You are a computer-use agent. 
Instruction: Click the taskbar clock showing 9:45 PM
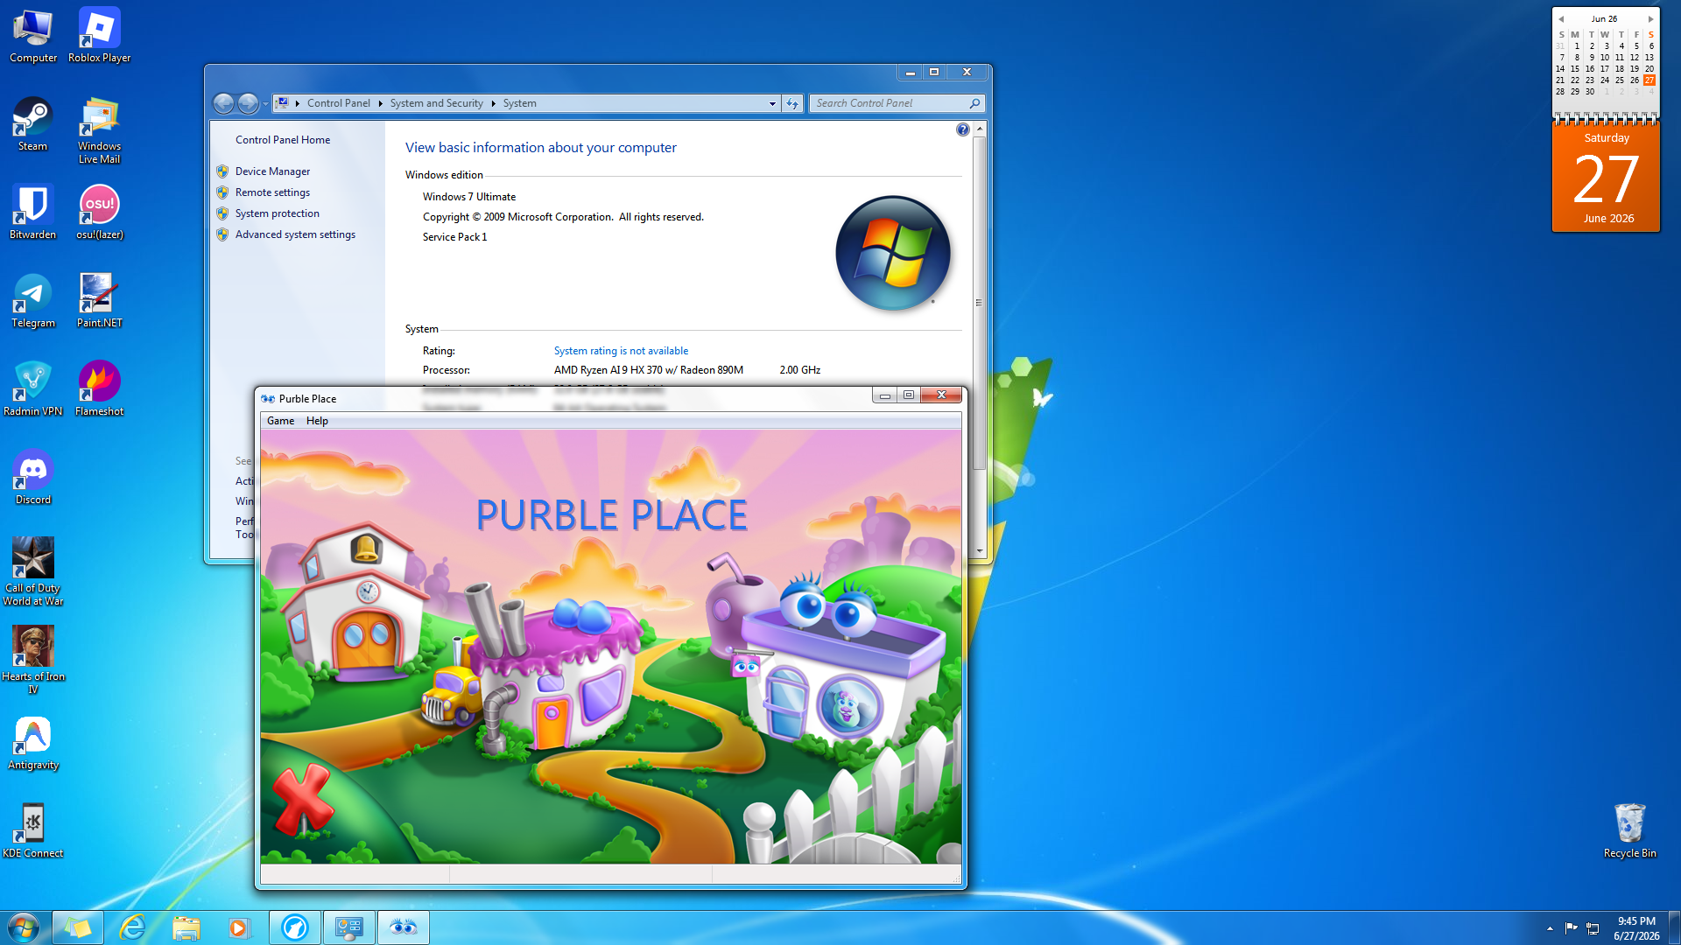1636,928
